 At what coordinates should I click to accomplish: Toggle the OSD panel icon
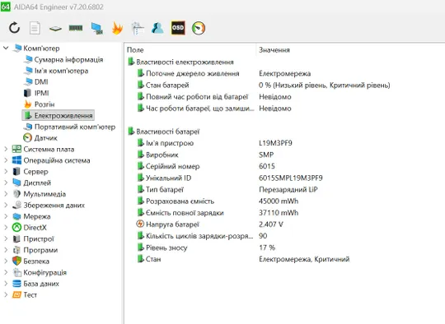[178, 28]
